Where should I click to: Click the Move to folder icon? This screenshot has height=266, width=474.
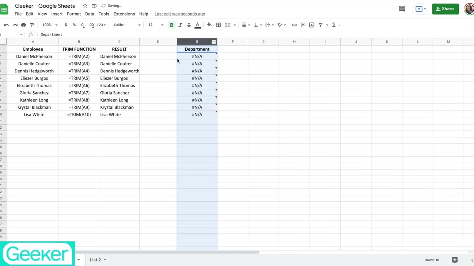click(x=94, y=6)
